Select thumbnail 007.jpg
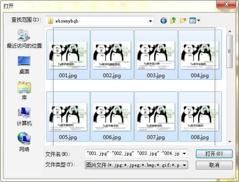This screenshot has height=182, width=239. tap(156, 116)
